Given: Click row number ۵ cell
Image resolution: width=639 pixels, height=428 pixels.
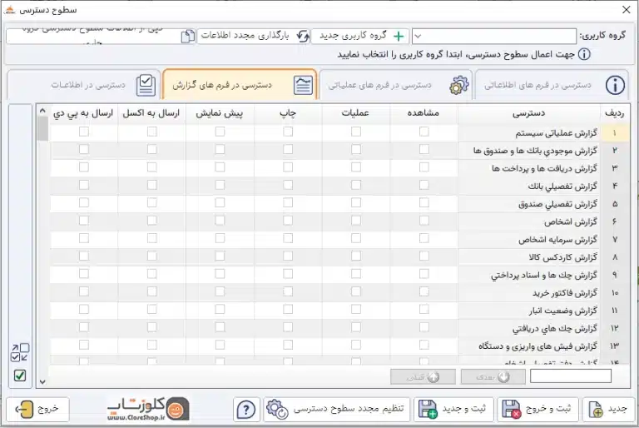Looking at the screenshot, I should coord(615,204).
